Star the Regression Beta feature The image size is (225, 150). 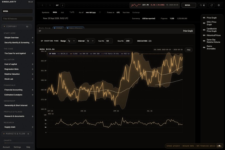[x=33, y=69]
